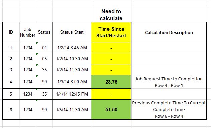Click the ID cell containing 6

click(x=11, y=109)
